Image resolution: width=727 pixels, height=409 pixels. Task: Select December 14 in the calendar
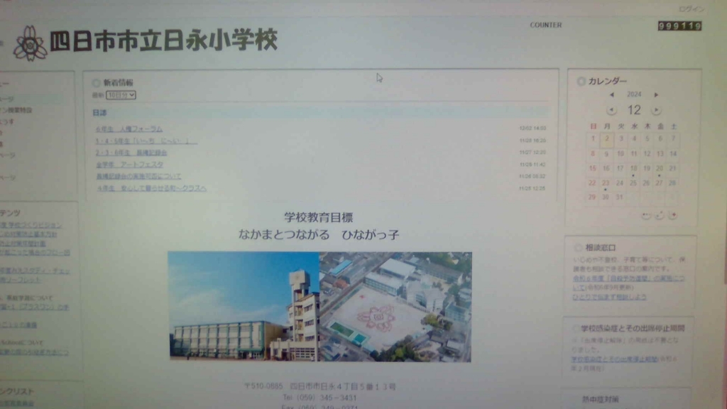[673, 154]
